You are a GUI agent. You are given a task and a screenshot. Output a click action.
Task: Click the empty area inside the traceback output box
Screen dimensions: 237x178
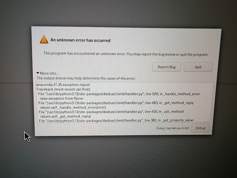point(151,87)
